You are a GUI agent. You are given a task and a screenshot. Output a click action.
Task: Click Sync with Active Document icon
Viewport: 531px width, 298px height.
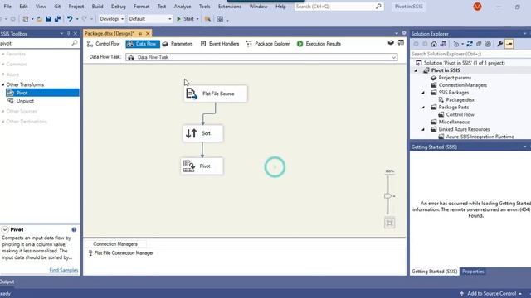click(x=470, y=44)
